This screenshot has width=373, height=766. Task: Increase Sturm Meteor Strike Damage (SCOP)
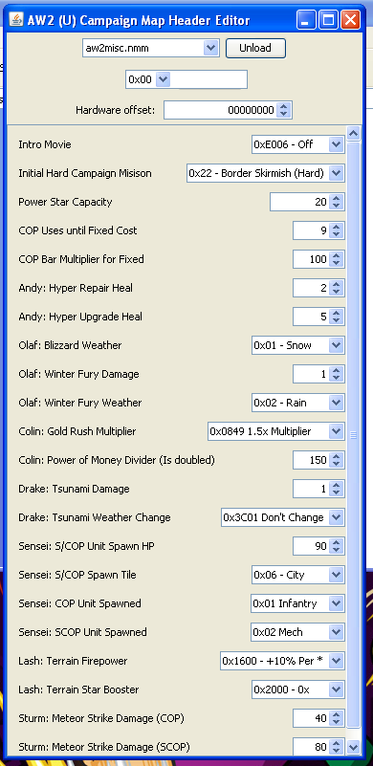[x=336, y=742]
